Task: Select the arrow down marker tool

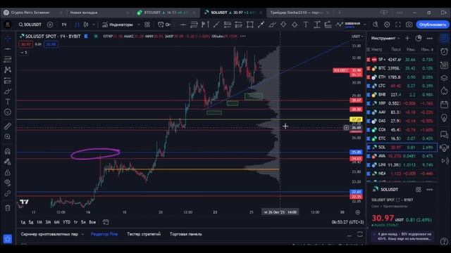Action: coord(283,25)
